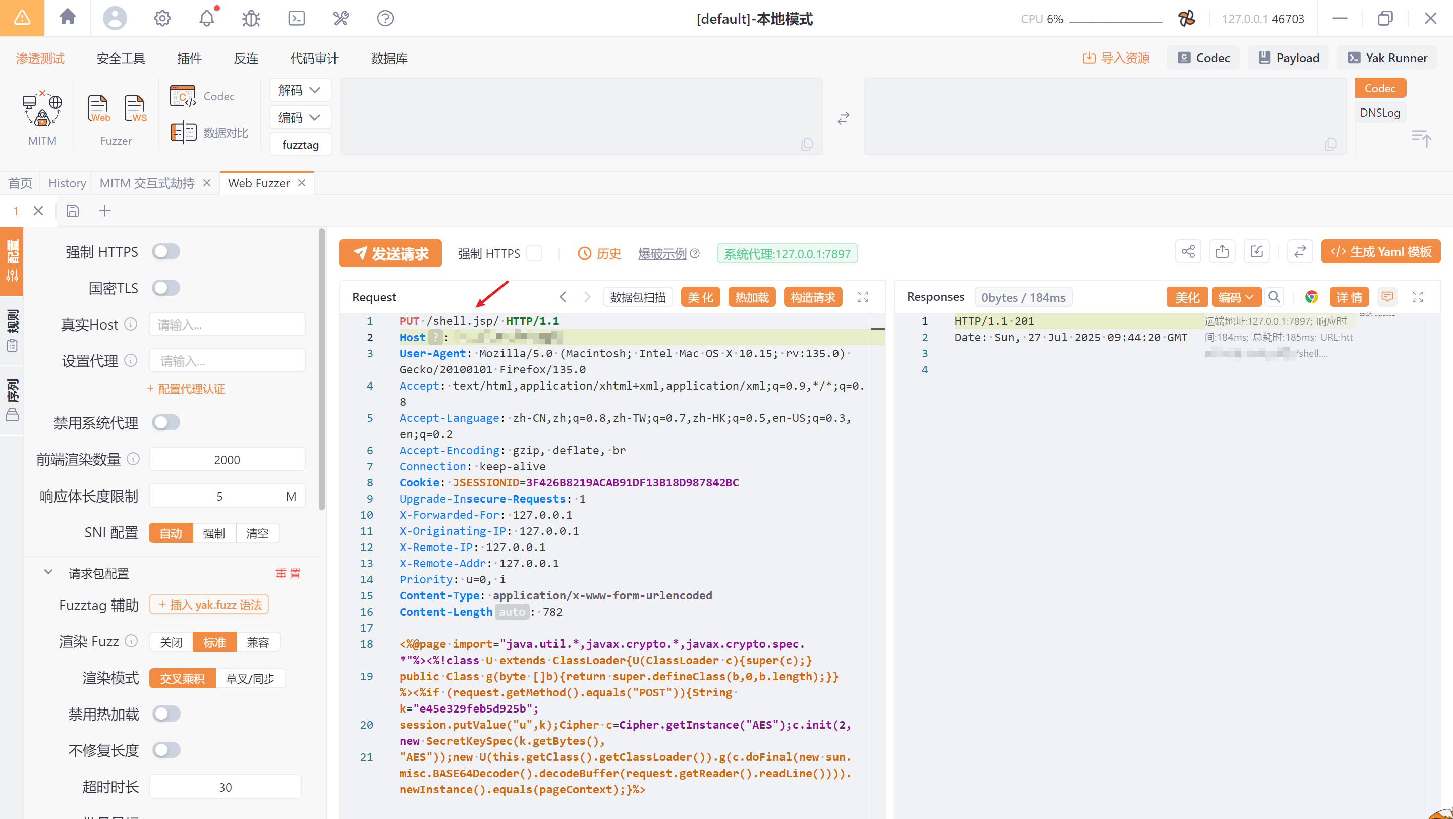Click the 真实Host input field
The image size is (1453, 819).
(x=227, y=324)
